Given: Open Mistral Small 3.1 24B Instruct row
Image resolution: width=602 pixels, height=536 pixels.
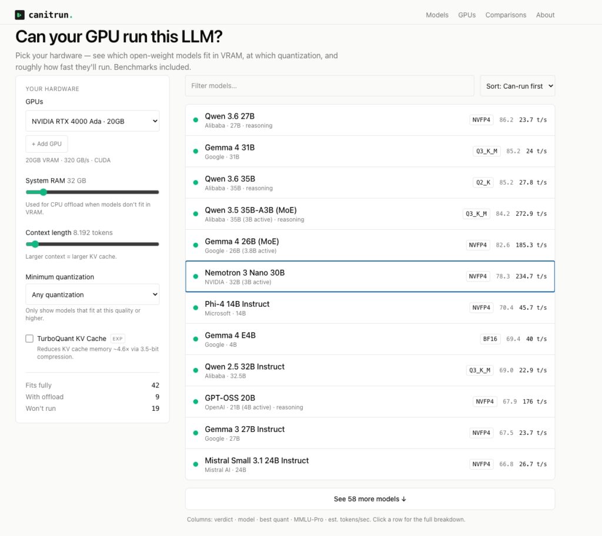Looking at the screenshot, I should pos(370,464).
